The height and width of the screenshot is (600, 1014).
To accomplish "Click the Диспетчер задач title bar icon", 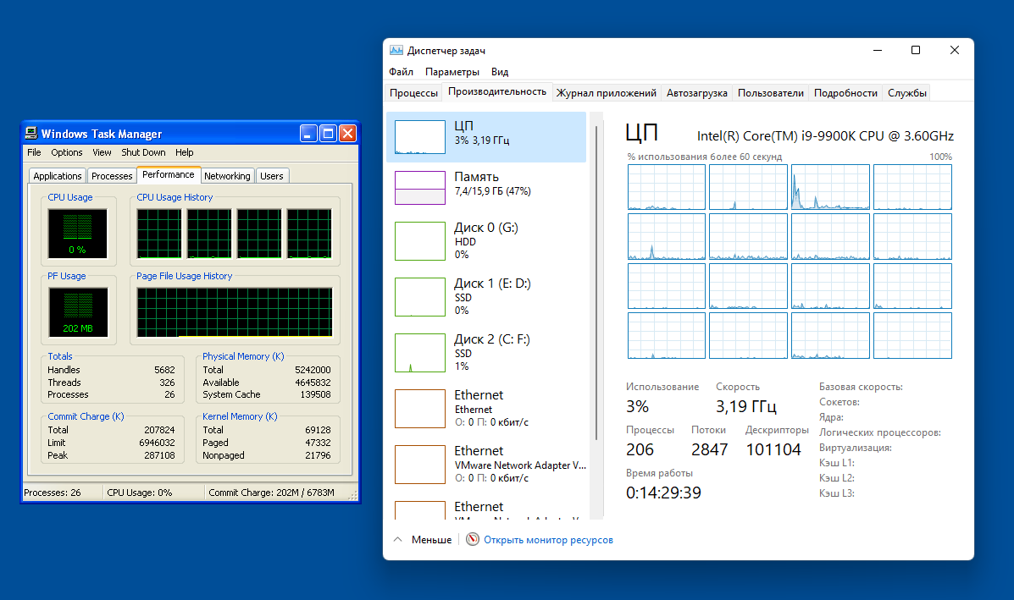I will click(396, 51).
